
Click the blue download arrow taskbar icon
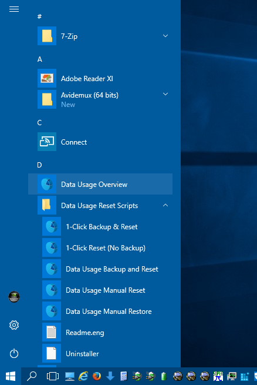[110, 376]
